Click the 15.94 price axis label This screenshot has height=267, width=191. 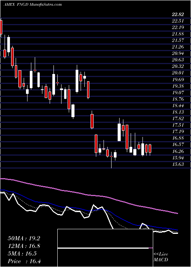178,158
